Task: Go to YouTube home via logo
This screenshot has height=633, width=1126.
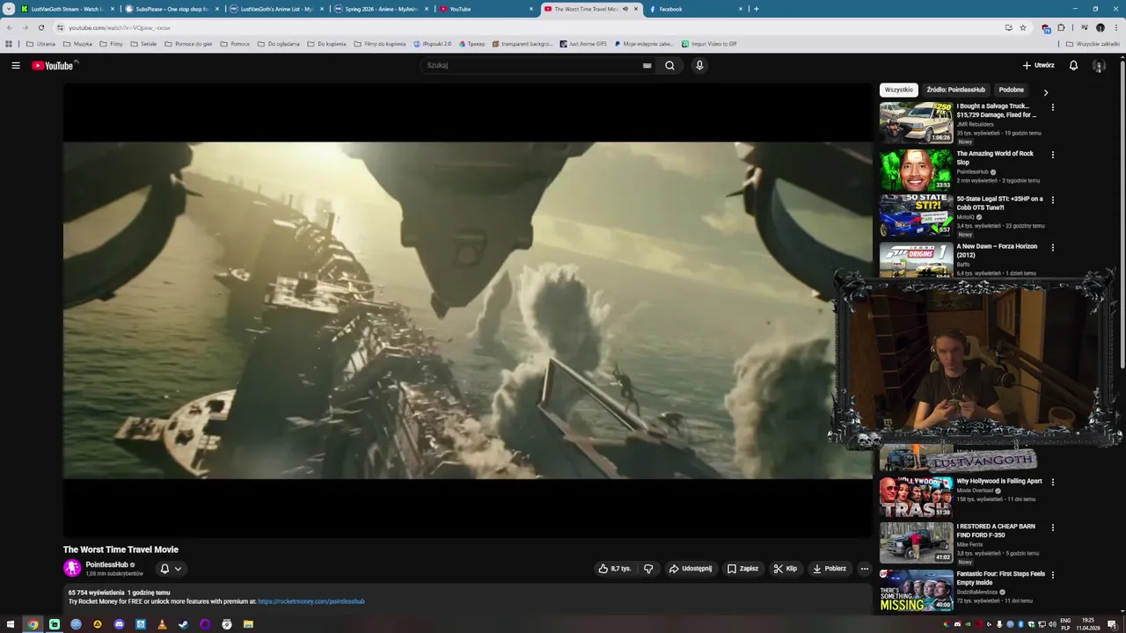Action: 52,65
